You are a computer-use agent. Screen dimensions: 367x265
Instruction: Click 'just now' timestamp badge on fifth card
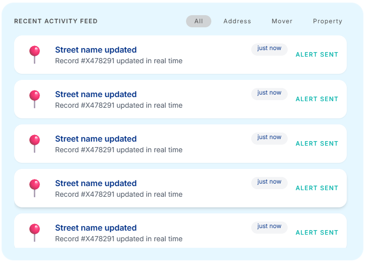click(269, 226)
